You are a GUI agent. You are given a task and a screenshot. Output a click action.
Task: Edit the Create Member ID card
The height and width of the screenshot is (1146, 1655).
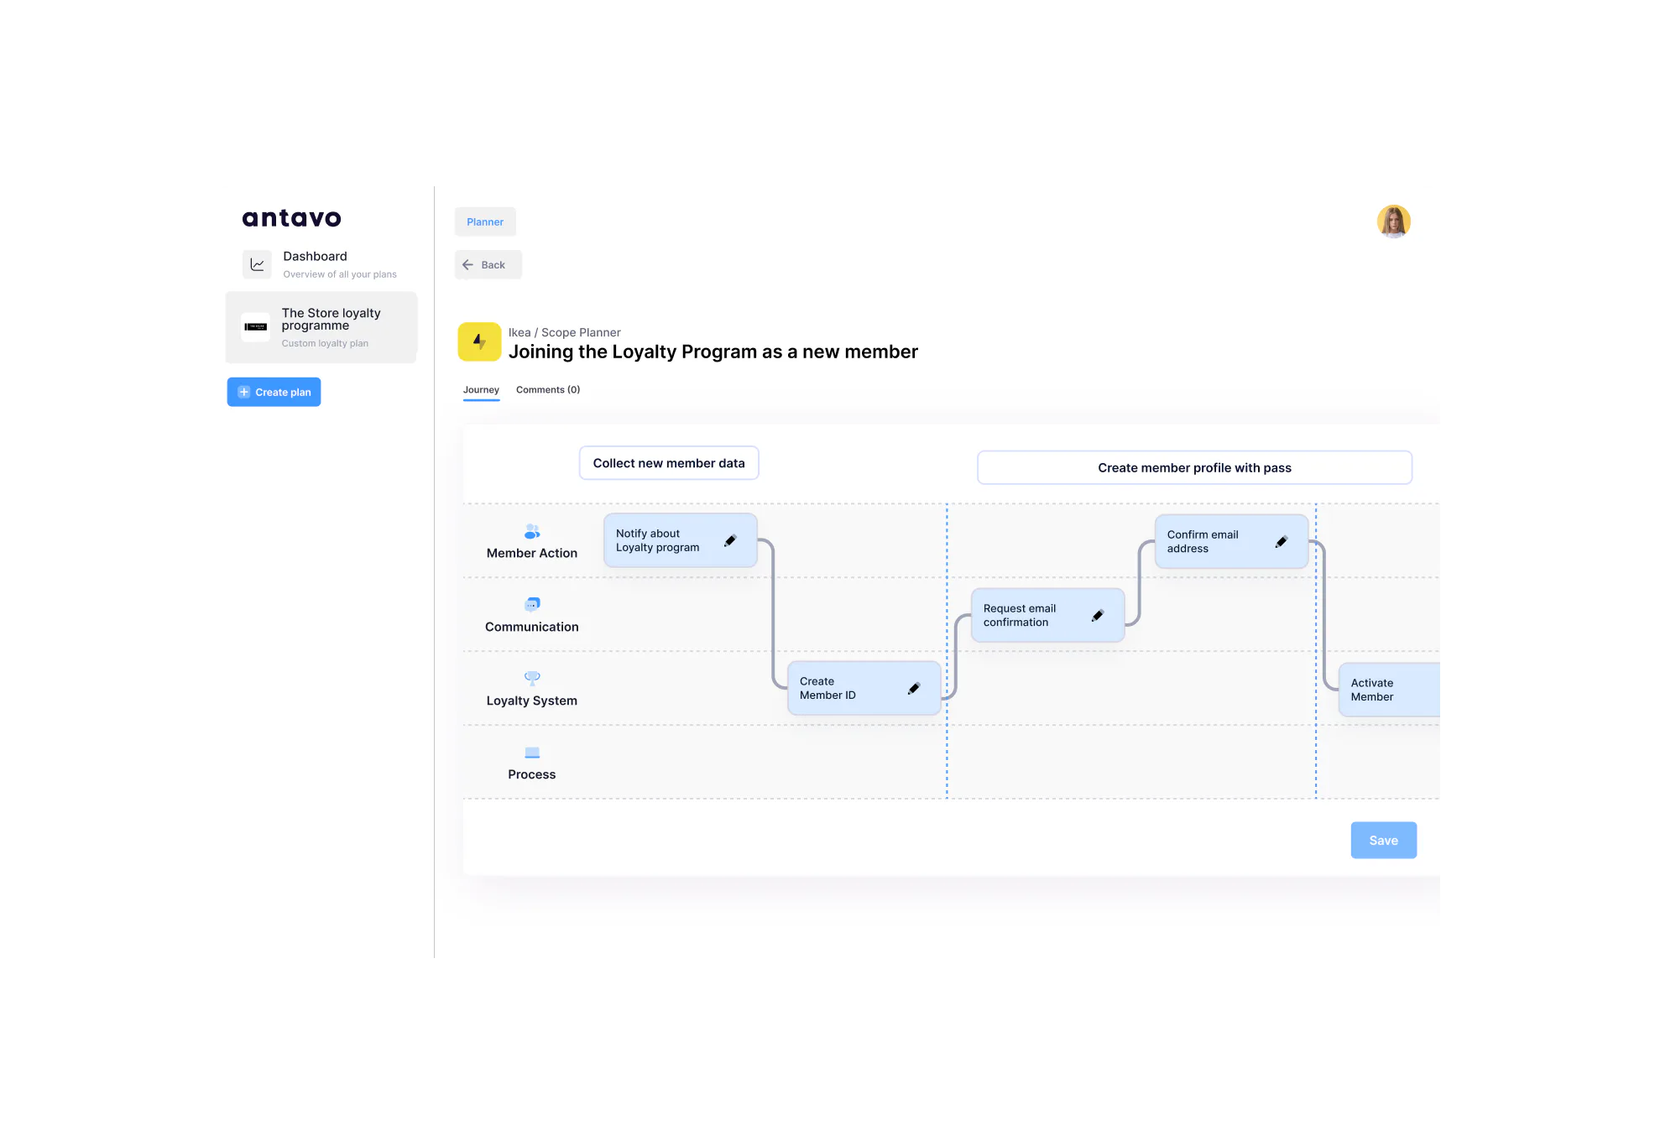pos(914,688)
